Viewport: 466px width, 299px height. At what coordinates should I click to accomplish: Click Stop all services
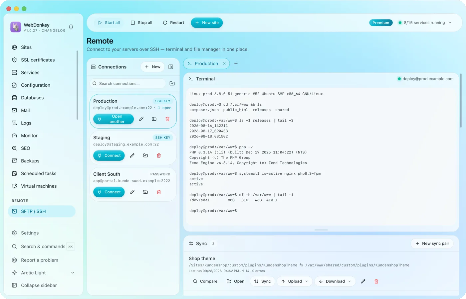141,23
